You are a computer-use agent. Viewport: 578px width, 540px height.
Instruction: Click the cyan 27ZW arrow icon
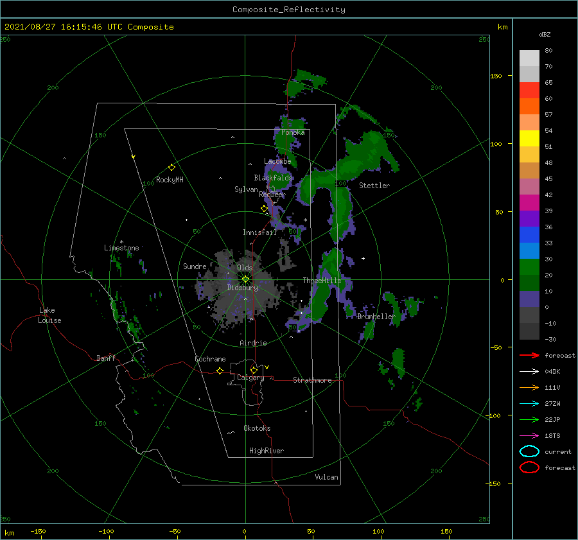[x=529, y=404]
